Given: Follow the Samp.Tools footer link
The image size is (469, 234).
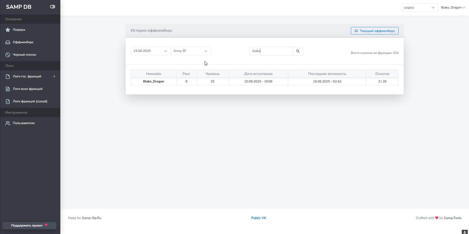Looking at the screenshot, I should (452, 218).
